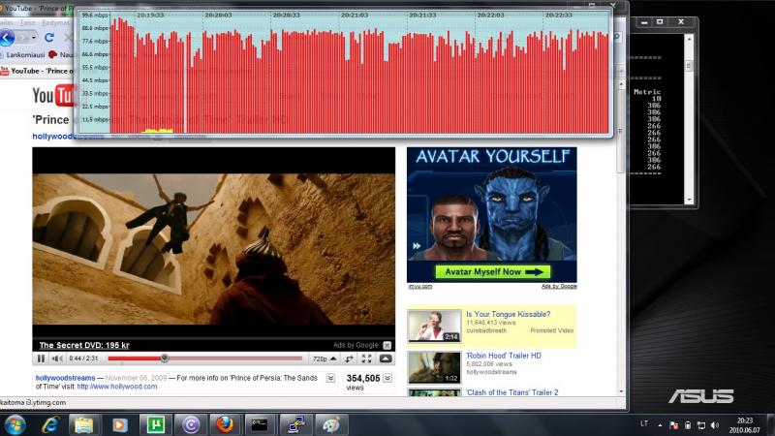Switch to uTorrent on the taskbar
The image size is (775, 436).
tap(156, 424)
